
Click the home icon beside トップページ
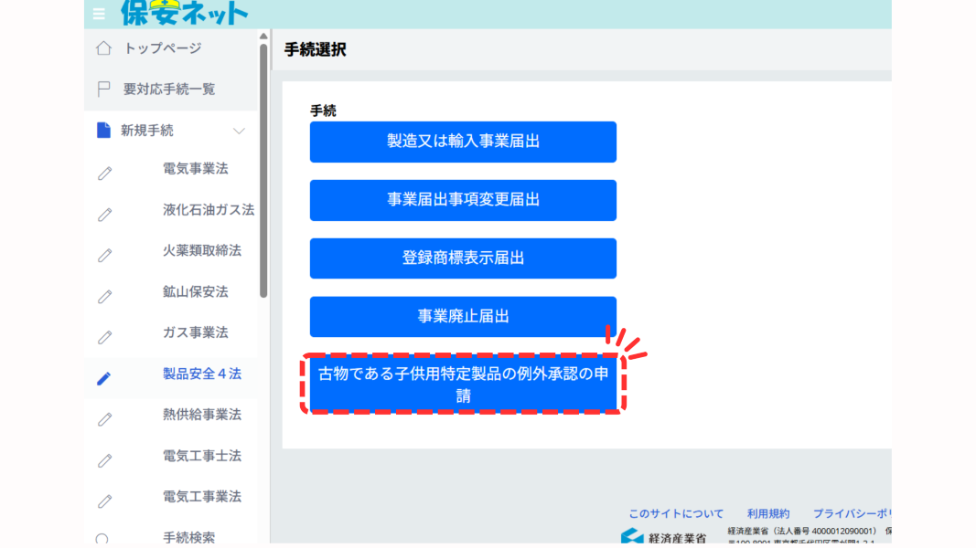[103, 48]
